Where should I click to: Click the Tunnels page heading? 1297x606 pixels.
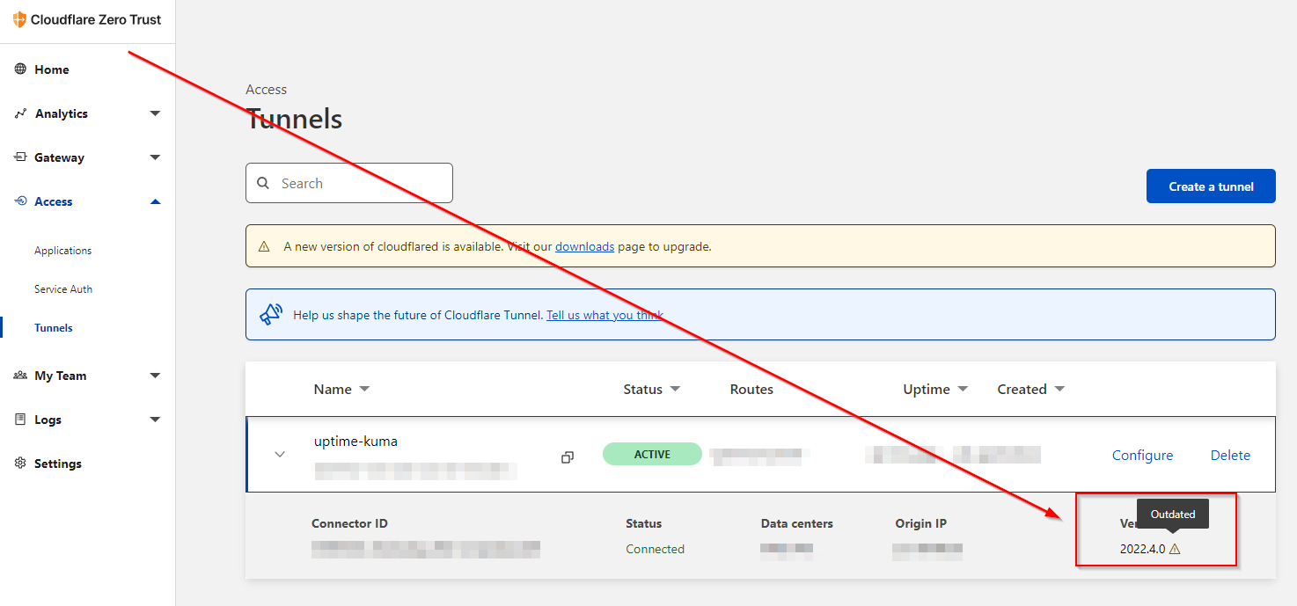tap(294, 119)
